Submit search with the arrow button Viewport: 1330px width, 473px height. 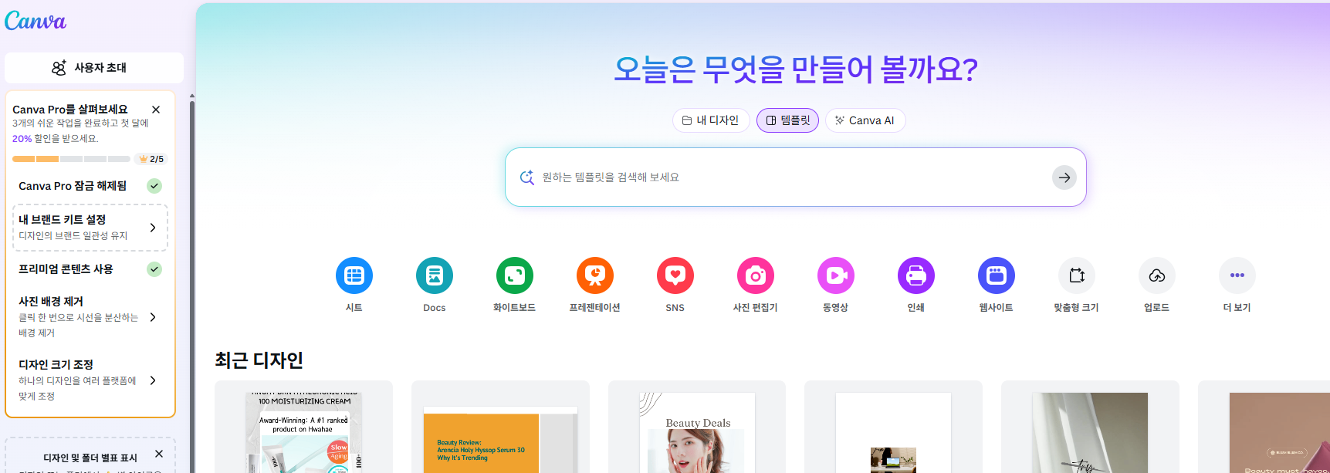1064,177
